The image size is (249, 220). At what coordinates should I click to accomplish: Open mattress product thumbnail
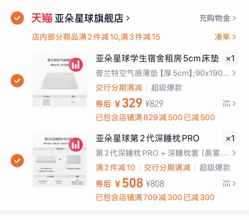(x=60, y=80)
